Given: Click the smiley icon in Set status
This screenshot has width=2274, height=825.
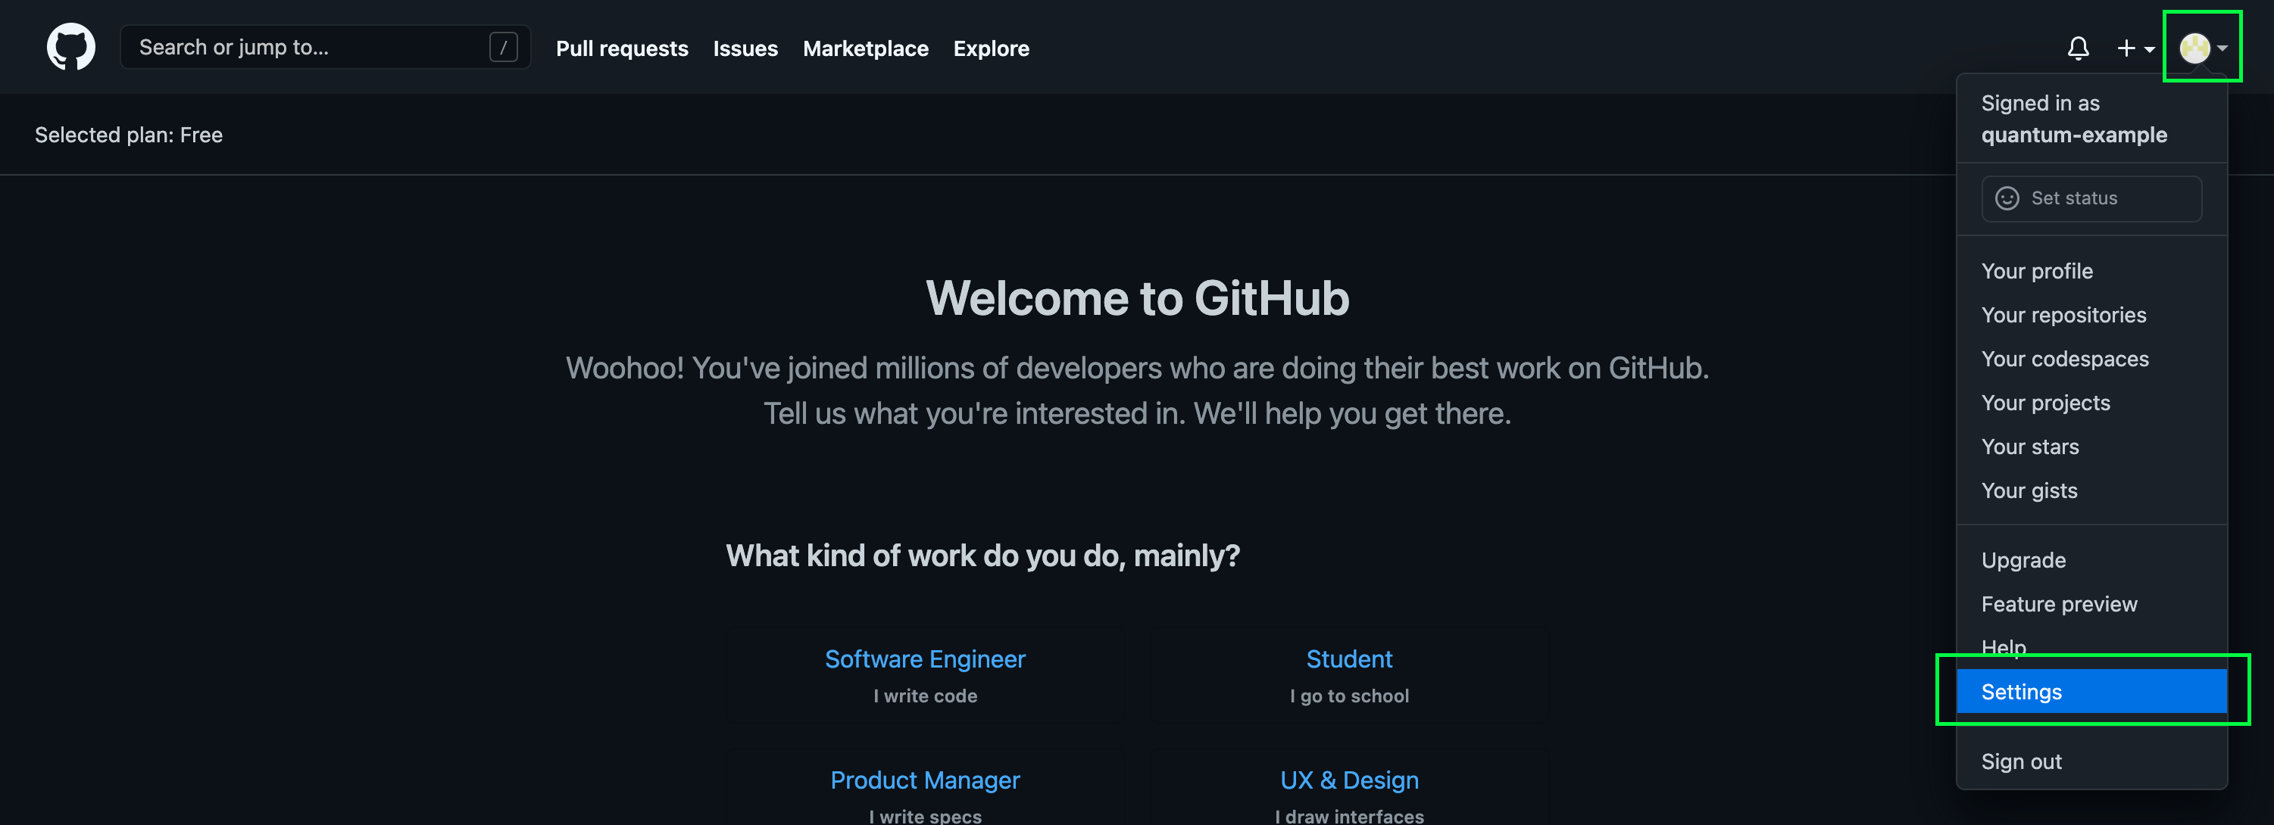Looking at the screenshot, I should click(2007, 198).
